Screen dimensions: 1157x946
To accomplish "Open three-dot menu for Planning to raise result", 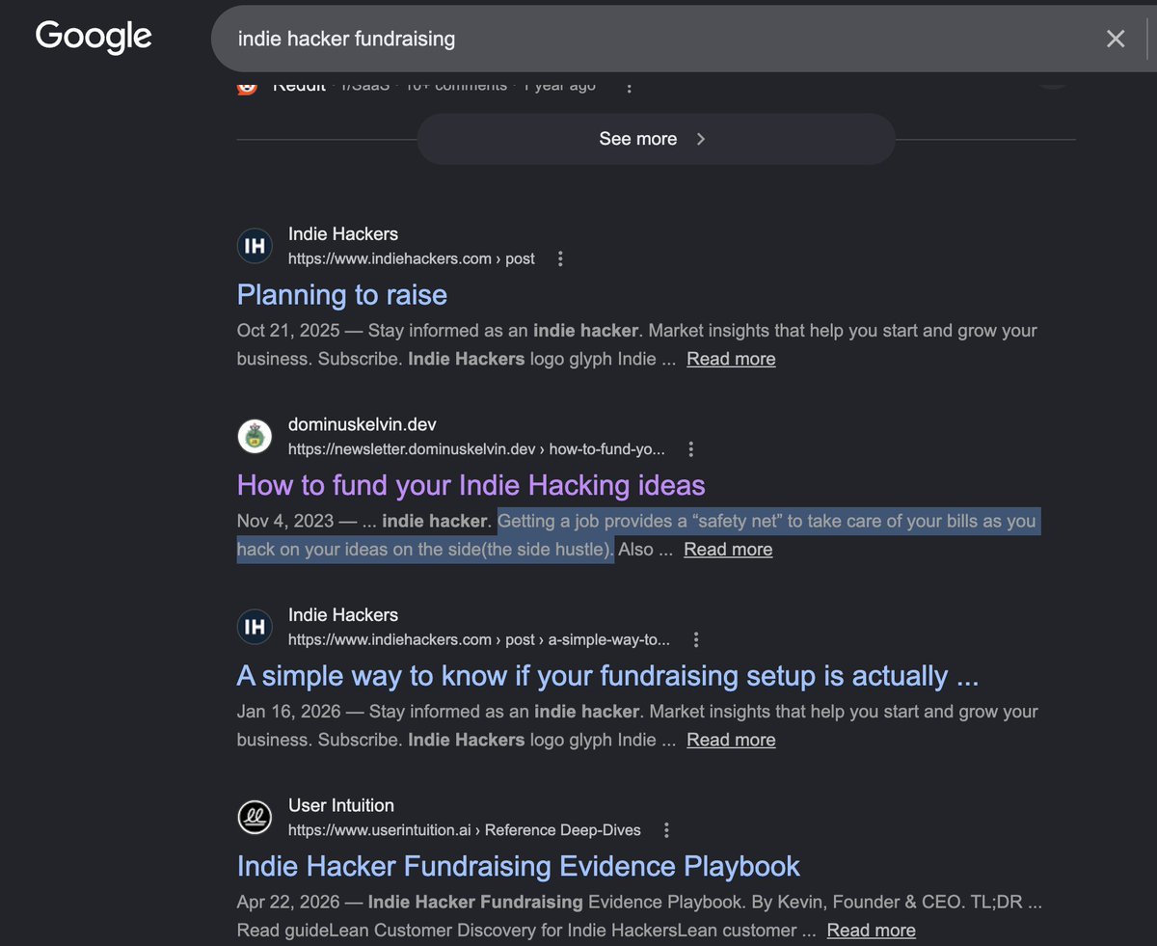I will (x=560, y=258).
